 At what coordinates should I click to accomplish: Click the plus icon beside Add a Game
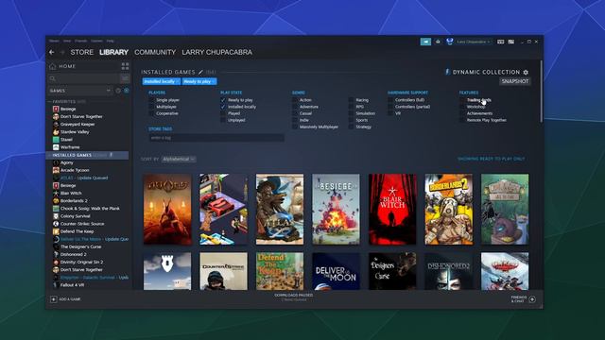pyautogui.click(x=54, y=299)
